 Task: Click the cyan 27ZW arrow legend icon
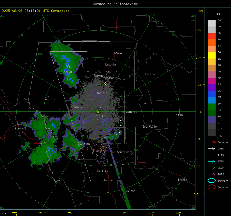pos(211,162)
